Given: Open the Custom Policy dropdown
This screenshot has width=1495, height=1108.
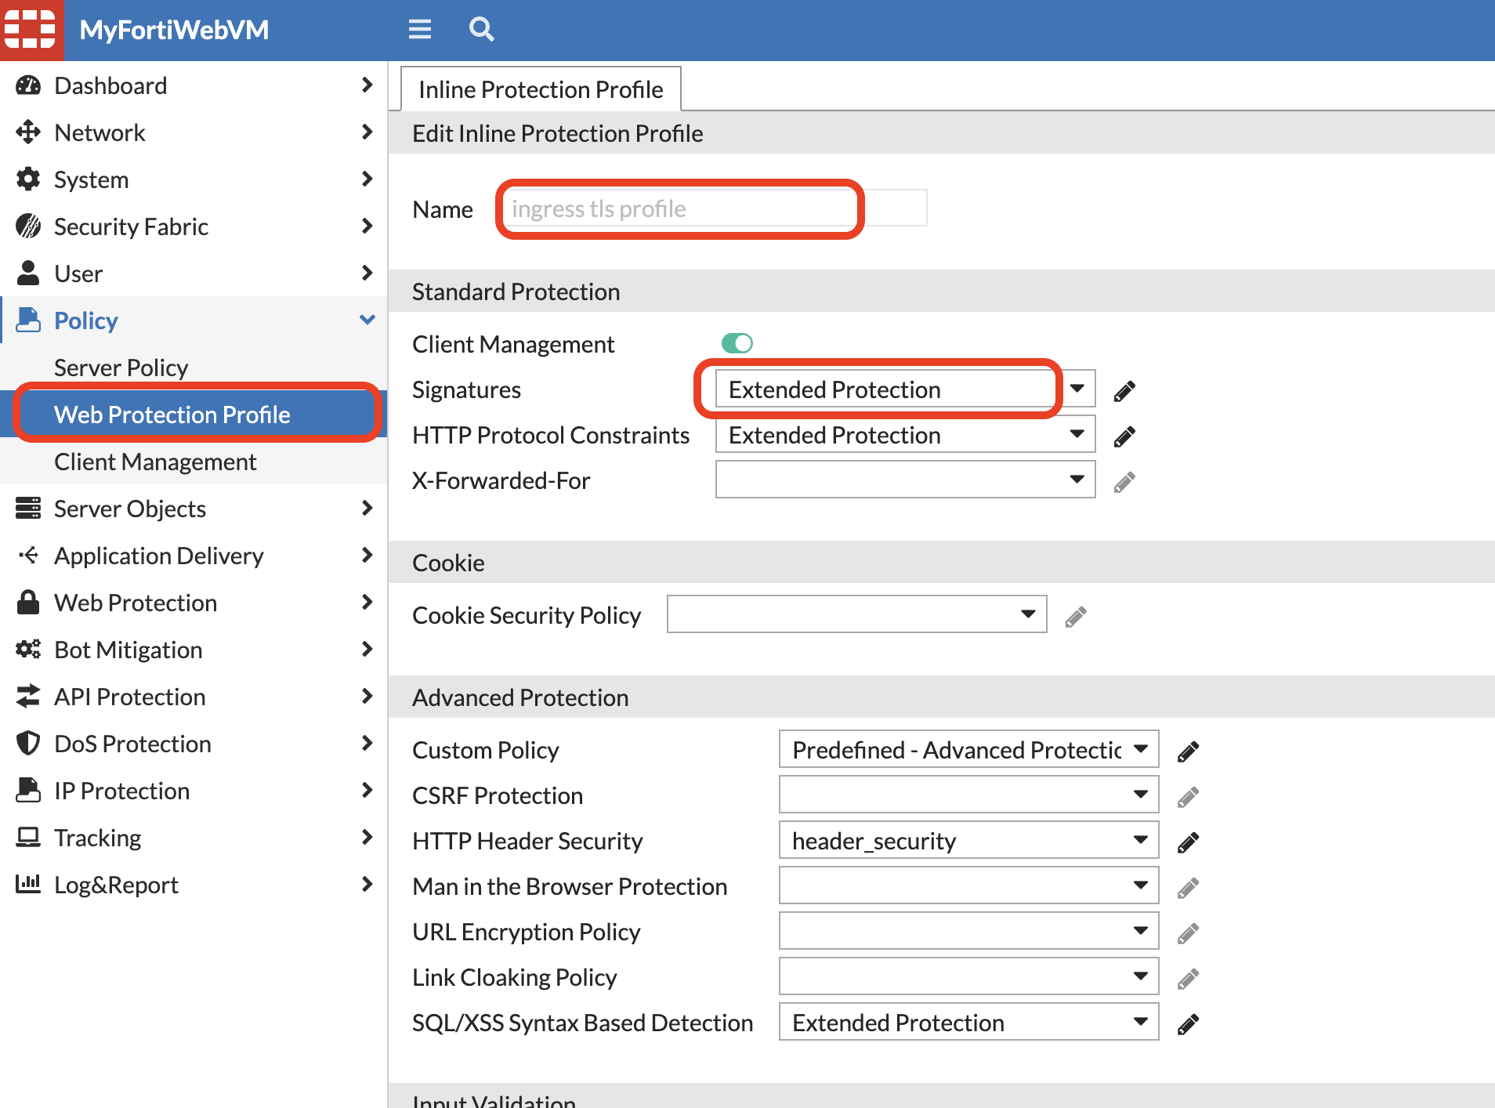Looking at the screenshot, I should 969,749.
